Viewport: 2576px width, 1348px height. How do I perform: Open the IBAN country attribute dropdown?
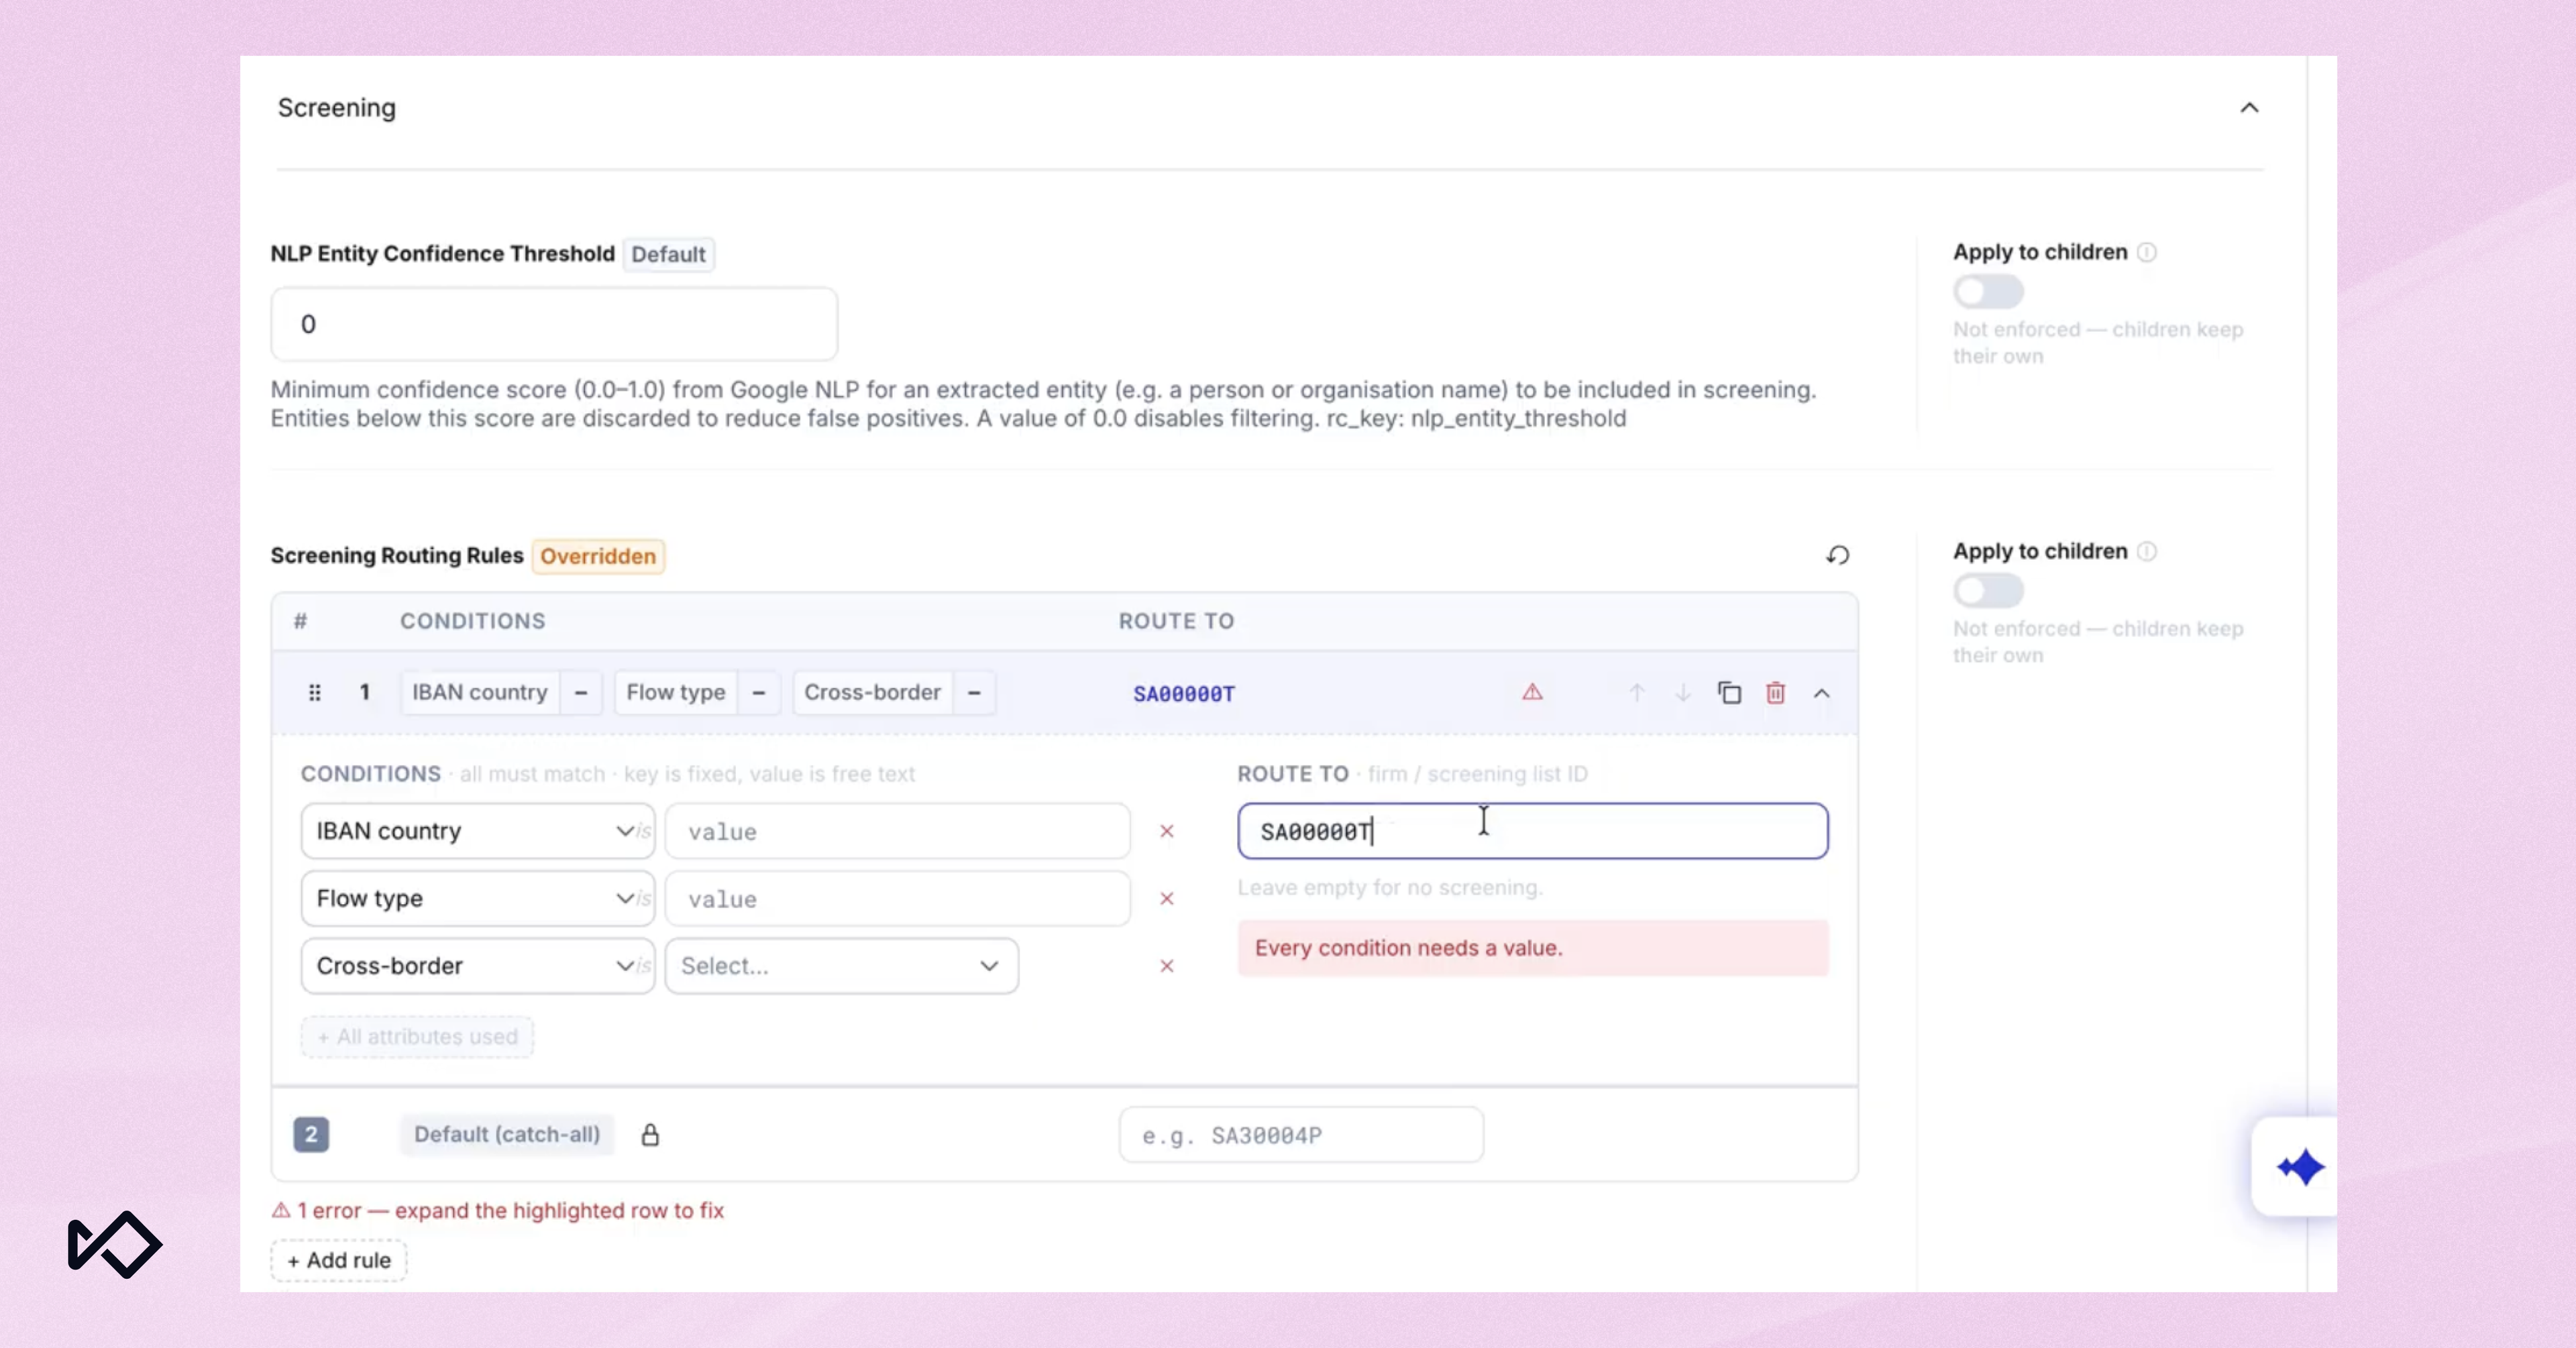click(478, 831)
